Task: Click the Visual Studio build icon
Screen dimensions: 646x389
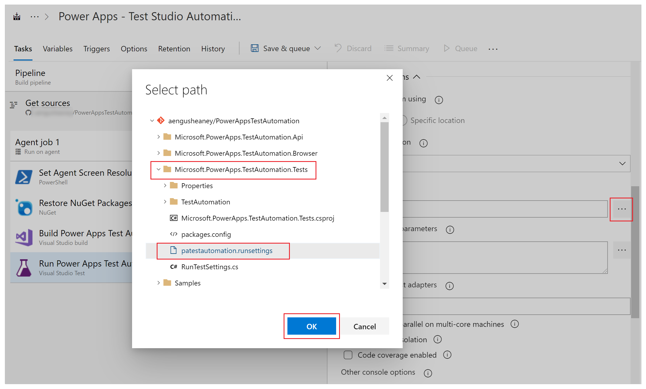Action: [22, 237]
